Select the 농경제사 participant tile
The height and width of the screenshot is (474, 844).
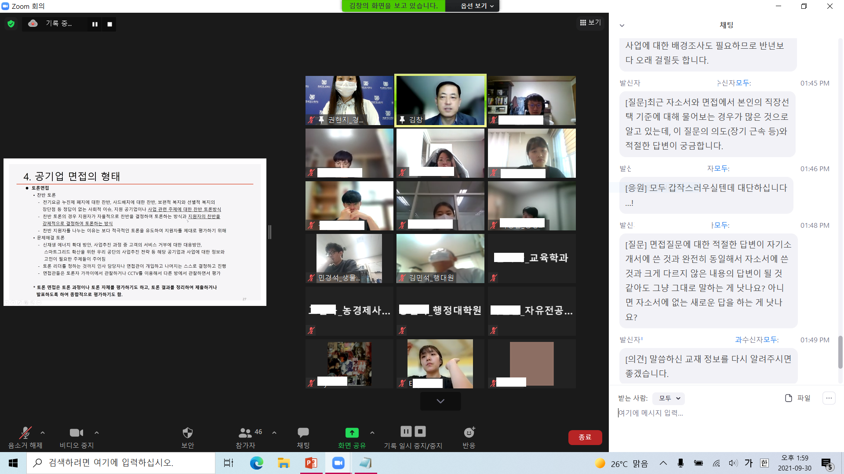(x=349, y=311)
